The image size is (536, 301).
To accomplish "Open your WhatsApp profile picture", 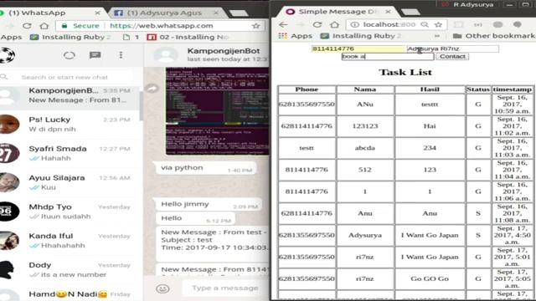I will click(7, 56).
